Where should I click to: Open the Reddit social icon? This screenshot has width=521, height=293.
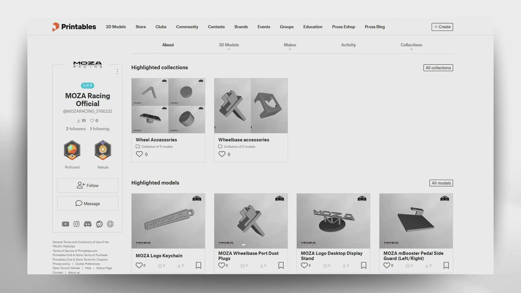[x=99, y=224]
